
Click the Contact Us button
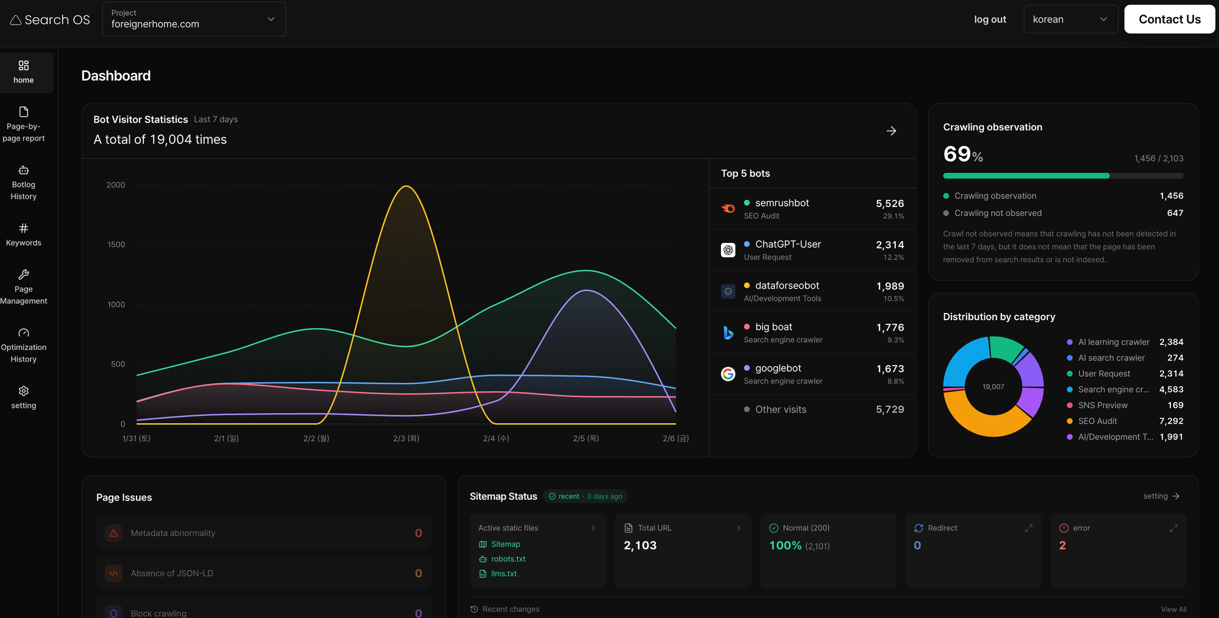point(1169,19)
